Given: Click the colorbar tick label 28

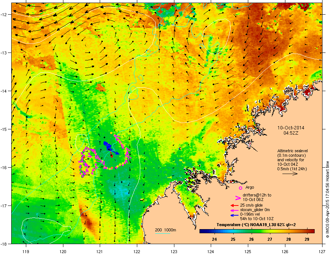Looking at the screenshot, I should (288, 239).
